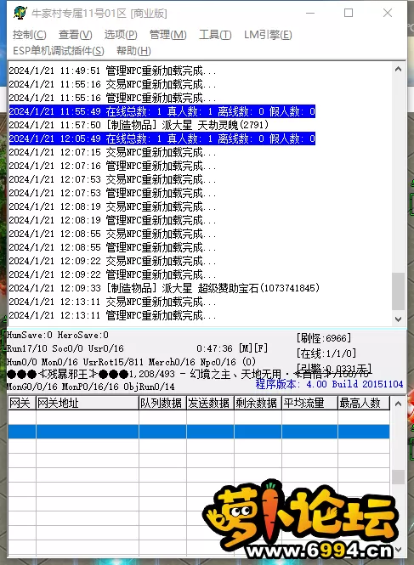Screen dimensions: 414x565
Task: Minimize the 牛家村专属11号01区 window
Action: point(310,13)
